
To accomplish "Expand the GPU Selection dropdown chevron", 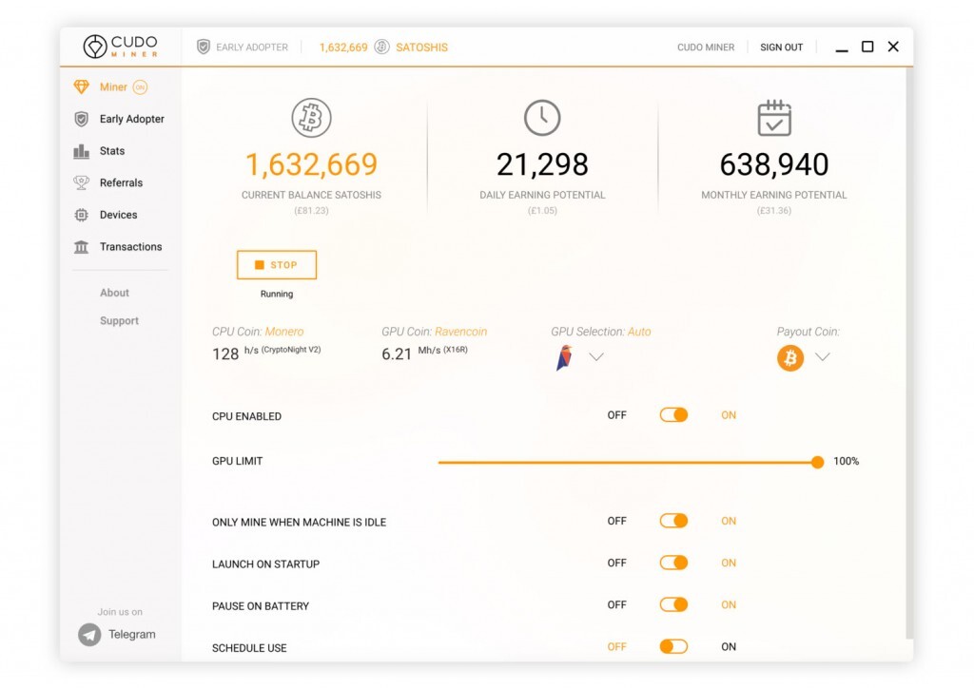I will [596, 357].
